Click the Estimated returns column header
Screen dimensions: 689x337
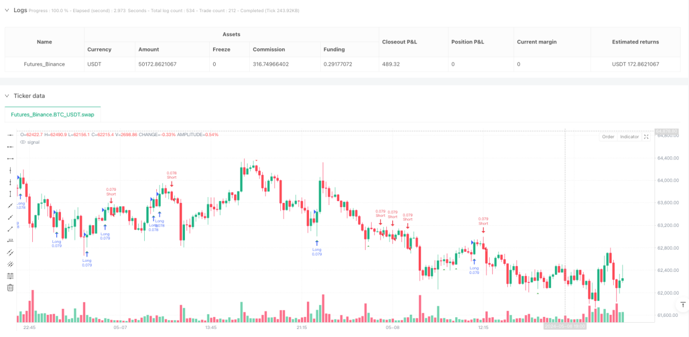(x=635, y=42)
